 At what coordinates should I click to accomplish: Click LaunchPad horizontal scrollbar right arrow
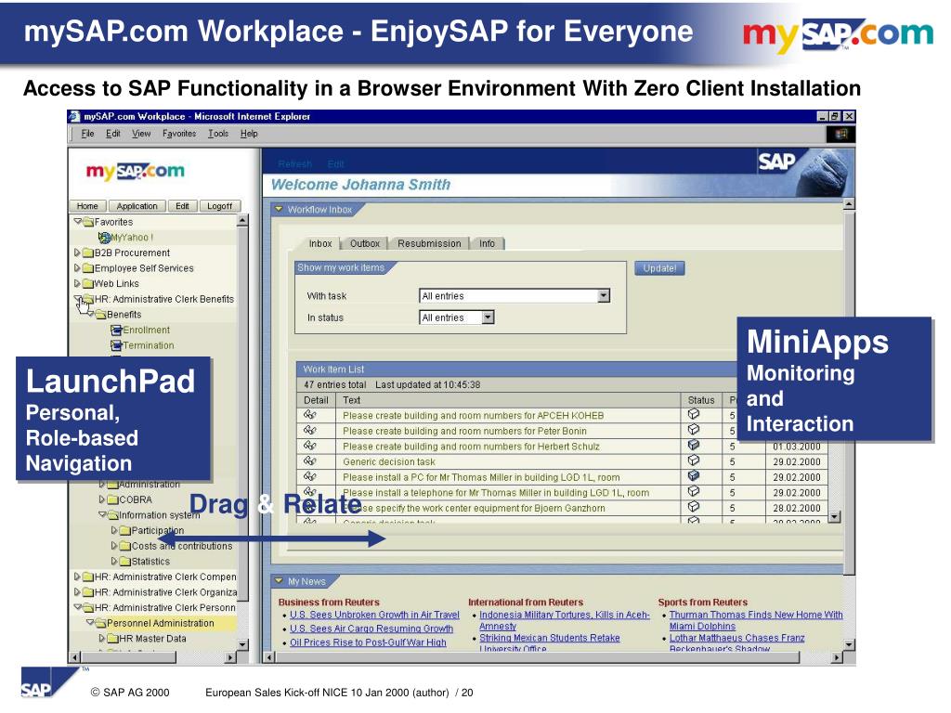coord(230,657)
